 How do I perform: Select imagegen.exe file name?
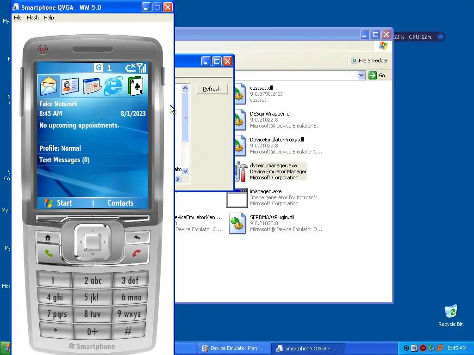(x=266, y=191)
